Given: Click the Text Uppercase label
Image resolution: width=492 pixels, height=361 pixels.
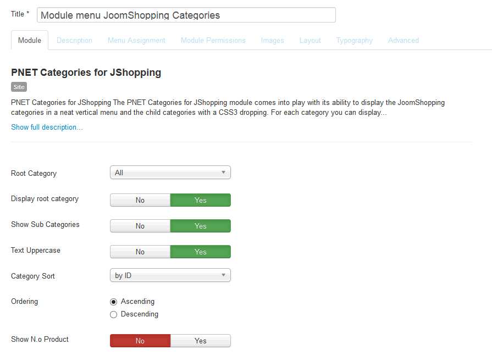Looking at the screenshot, I should pos(35,251).
